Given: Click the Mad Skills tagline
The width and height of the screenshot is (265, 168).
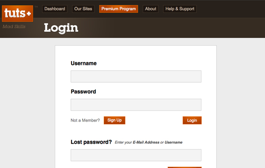Looking at the screenshot, I should (x=14, y=27).
